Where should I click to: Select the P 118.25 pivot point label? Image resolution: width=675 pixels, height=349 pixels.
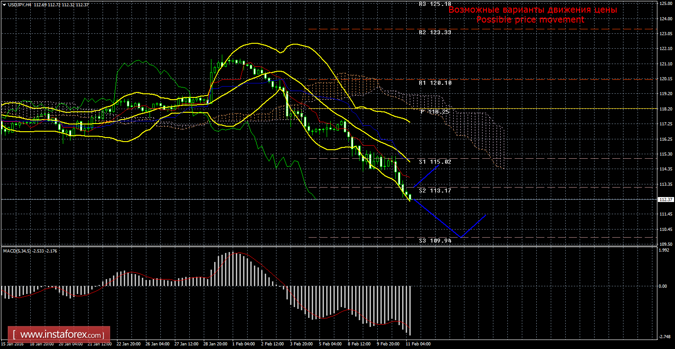point(435,111)
